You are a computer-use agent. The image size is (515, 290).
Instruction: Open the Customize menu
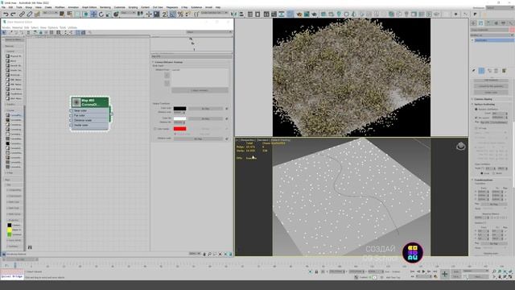point(120,7)
